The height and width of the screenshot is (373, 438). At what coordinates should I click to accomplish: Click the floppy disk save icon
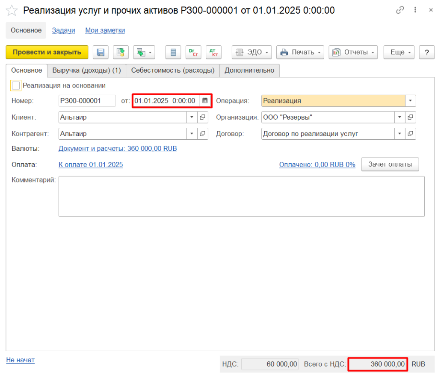101,52
